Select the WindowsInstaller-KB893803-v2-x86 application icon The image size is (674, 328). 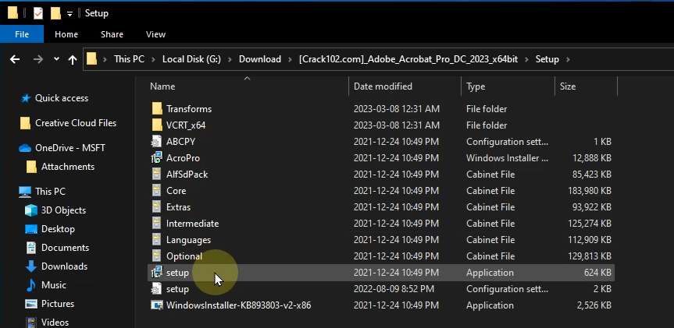(x=157, y=305)
